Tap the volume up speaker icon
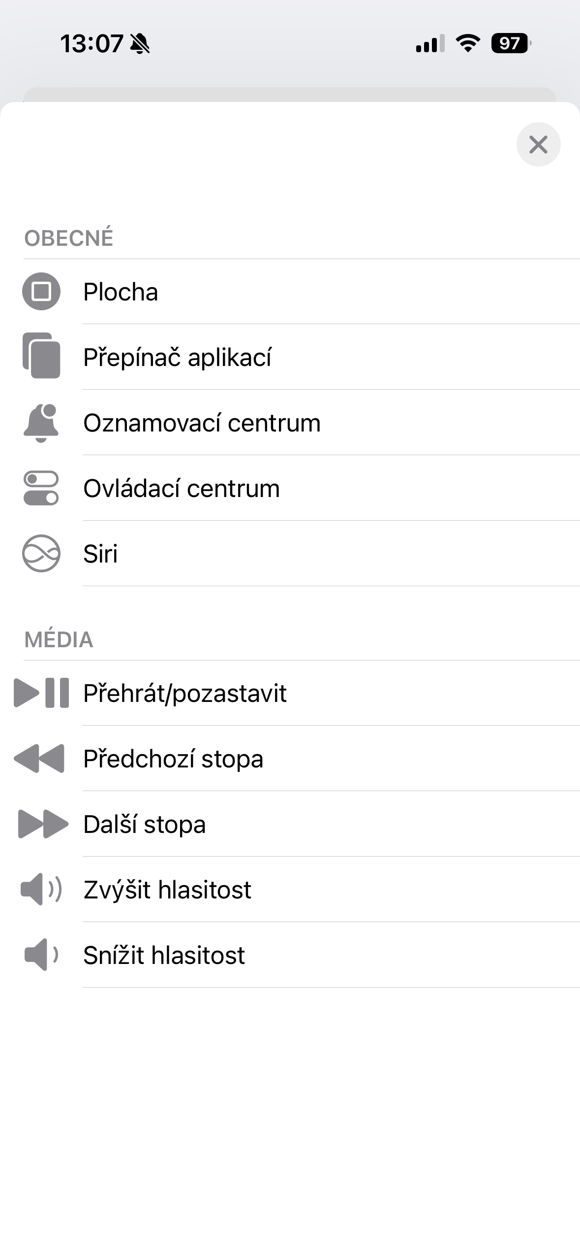580x1259 pixels. pos(41,889)
